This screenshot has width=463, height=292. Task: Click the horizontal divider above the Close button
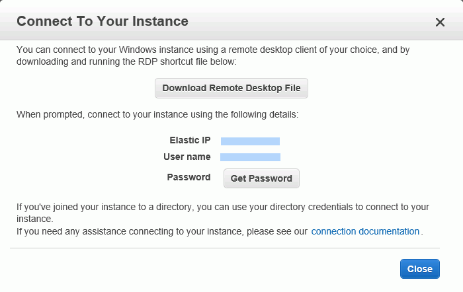click(225, 248)
